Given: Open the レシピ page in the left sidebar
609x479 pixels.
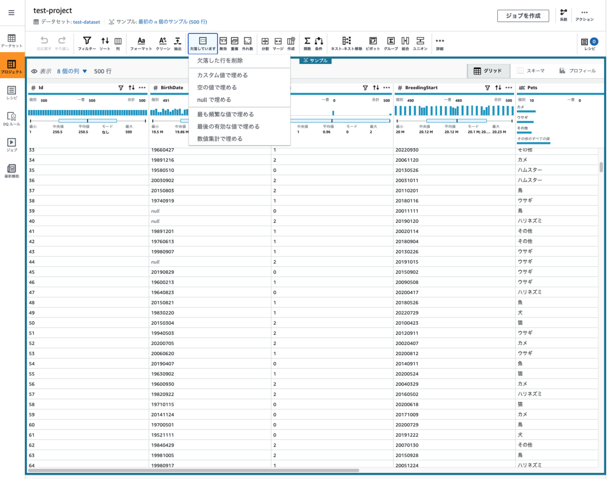Looking at the screenshot, I should tap(12, 93).
